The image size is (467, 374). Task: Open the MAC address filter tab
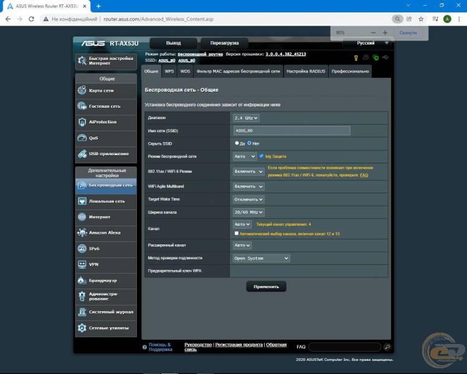coord(238,71)
